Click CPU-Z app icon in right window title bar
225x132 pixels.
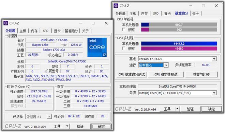tap(116, 6)
